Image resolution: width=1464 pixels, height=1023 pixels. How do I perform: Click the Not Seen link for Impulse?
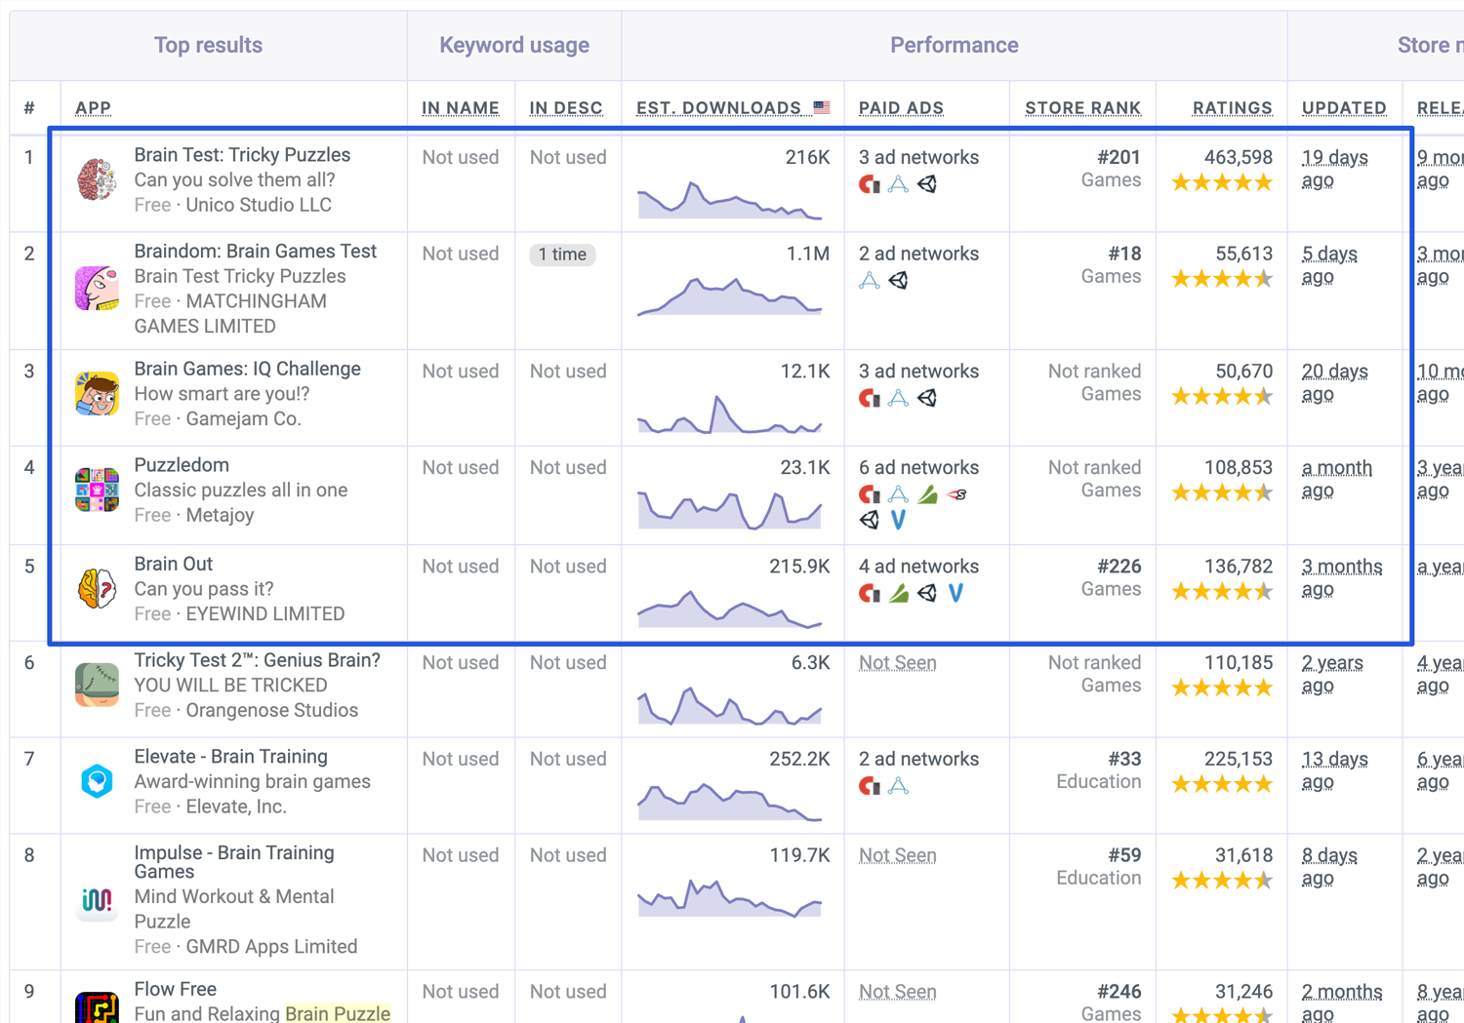897,856
